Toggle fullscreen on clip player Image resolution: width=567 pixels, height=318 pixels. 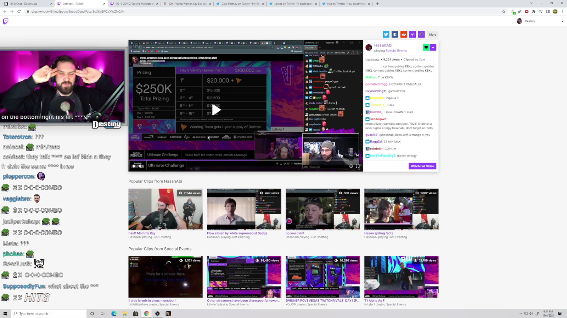click(x=358, y=166)
